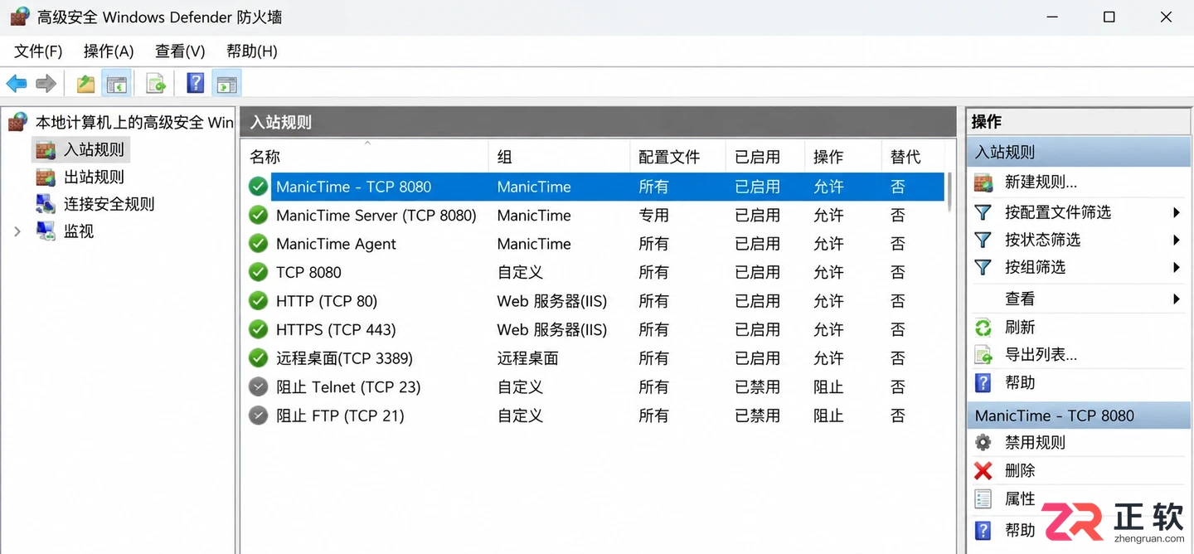
Task: Collapse the 入站规则 actions section header
Action: [x=1079, y=153]
